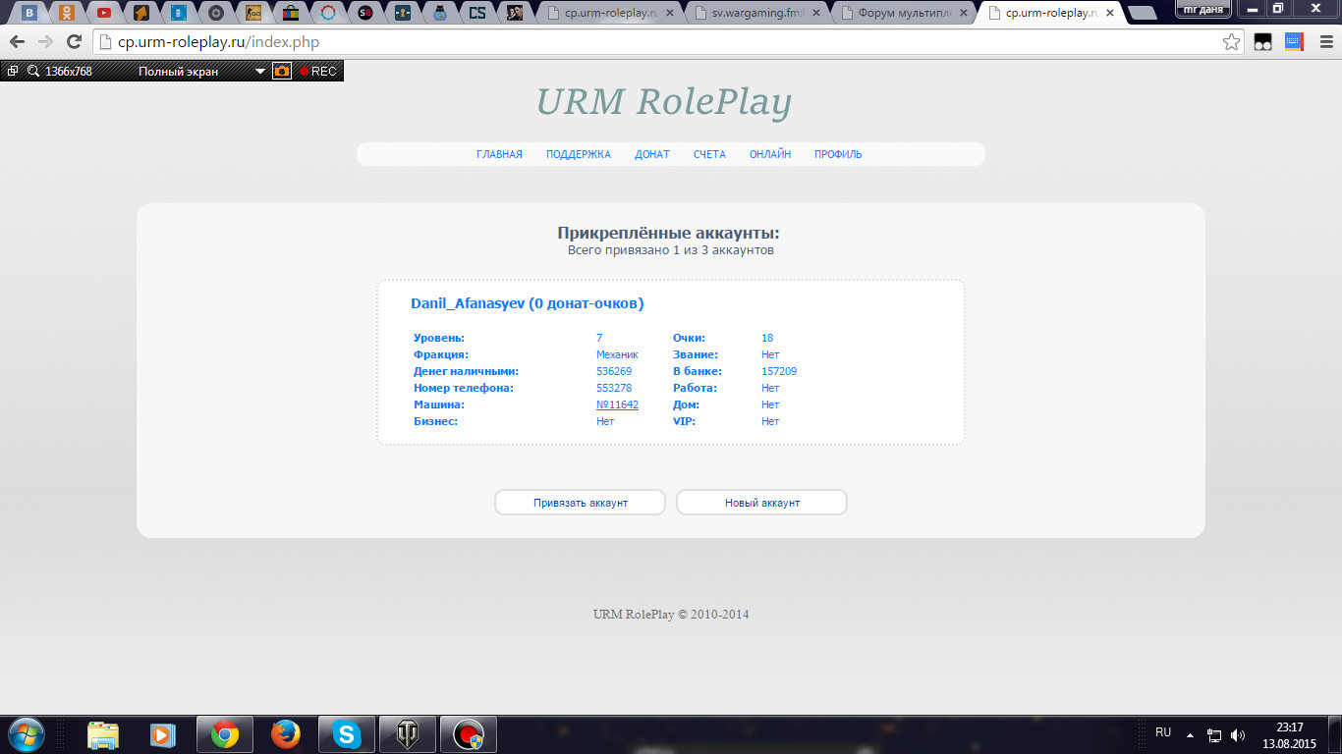Image resolution: width=1342 pixels, height=754 pixels.
Task: Close the Форум мультиплеер tab
Action: pyautogui.click(x=966, y=14)
